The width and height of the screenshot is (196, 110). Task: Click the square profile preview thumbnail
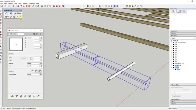(x=16, y=44)
